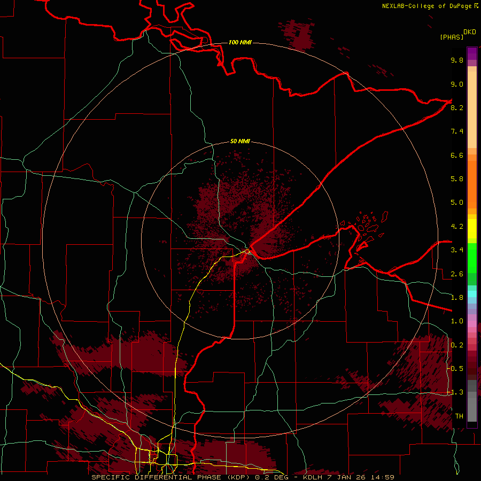Click the -1.3 scale value
The height and width of the screenshot is (481, 481).
point(455,393)
